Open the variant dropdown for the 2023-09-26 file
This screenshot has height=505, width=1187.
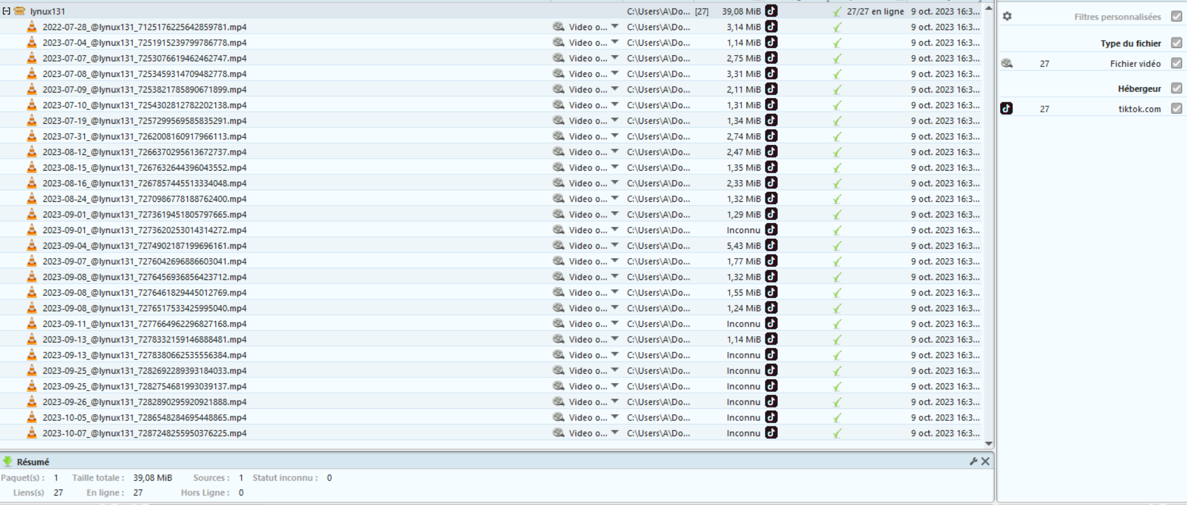pyautogui.click(x=615, y=401)
